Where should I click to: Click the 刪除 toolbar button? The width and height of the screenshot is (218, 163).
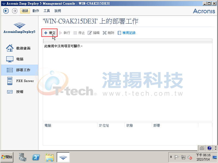(108, 33)
